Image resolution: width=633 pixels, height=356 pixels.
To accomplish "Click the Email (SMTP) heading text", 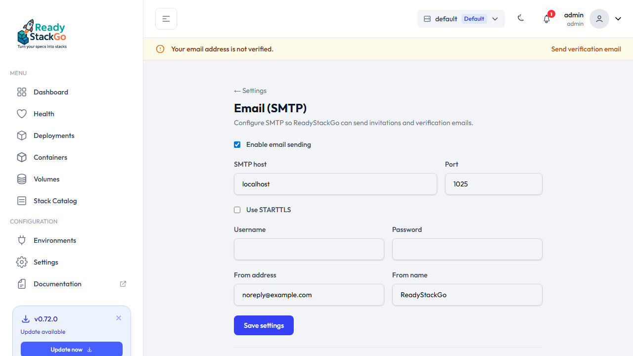I will [x=271, y=108].
